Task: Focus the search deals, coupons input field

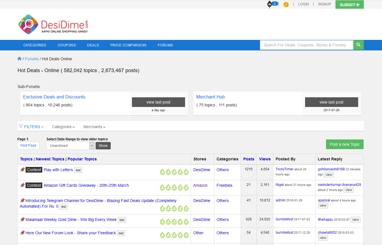Action: click(307, 45)
